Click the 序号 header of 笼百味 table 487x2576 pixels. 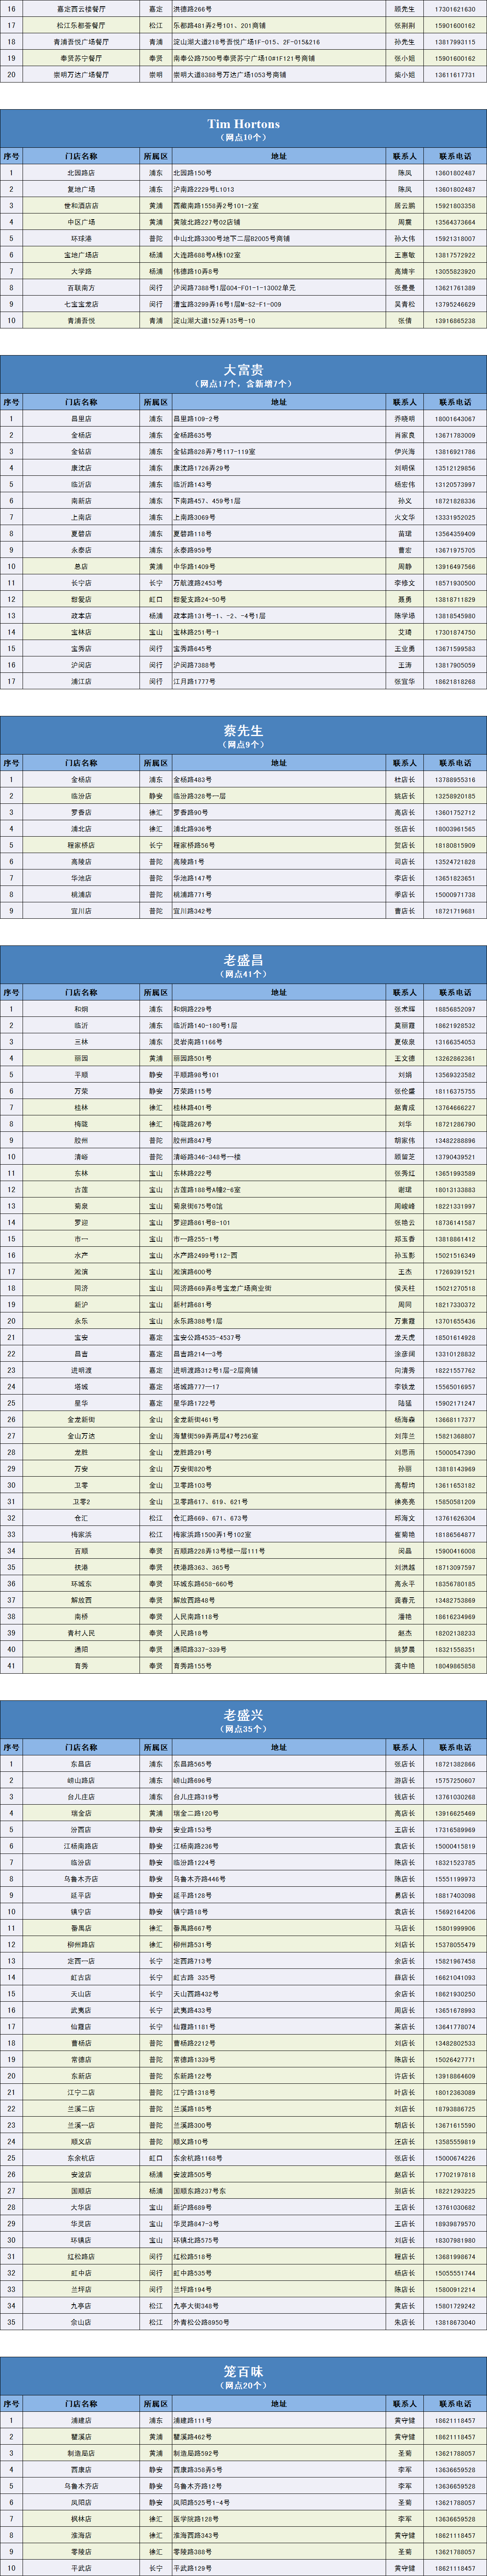[12, 2403]
